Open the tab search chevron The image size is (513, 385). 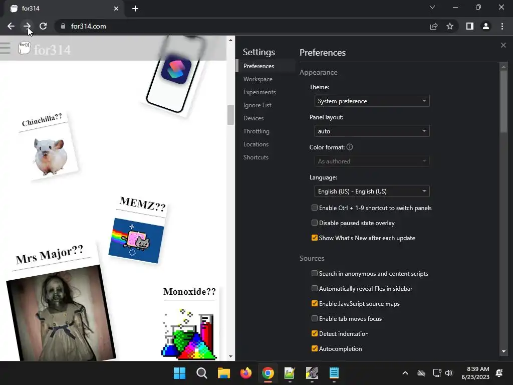coord(432,7)
